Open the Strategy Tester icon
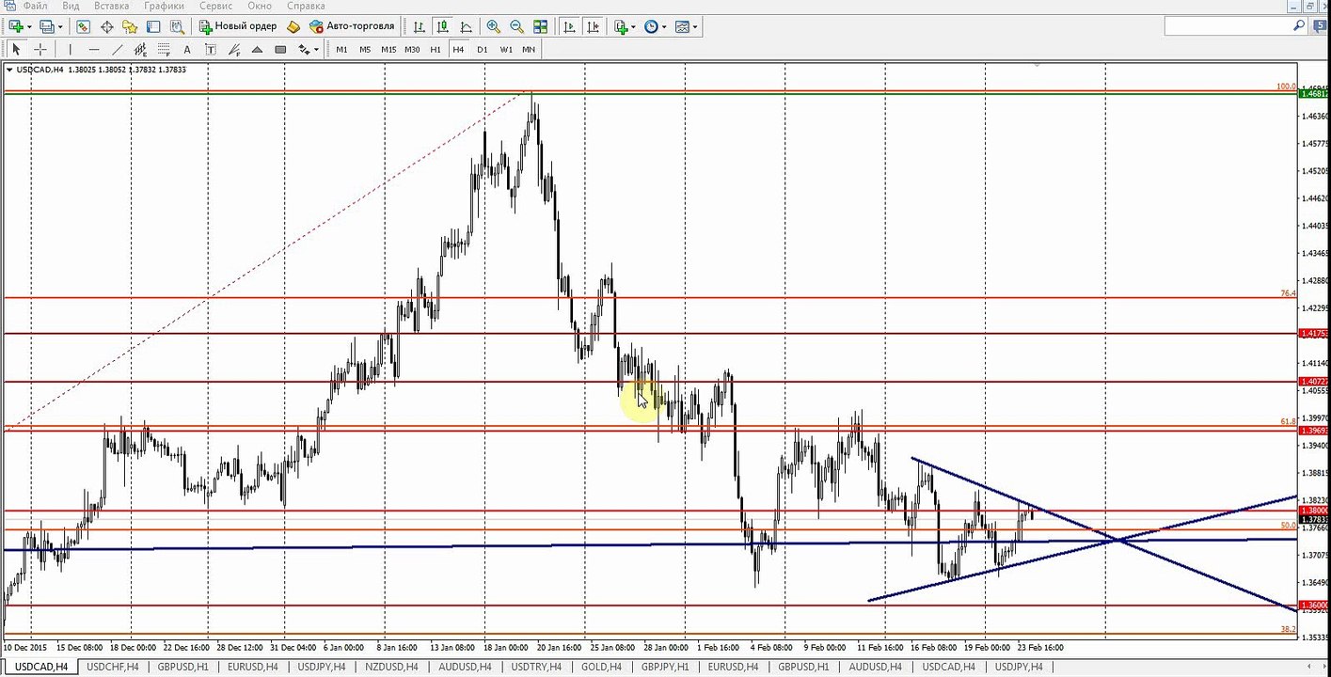Viewport: 1331px width, 677px height. (x=177, y=26)
